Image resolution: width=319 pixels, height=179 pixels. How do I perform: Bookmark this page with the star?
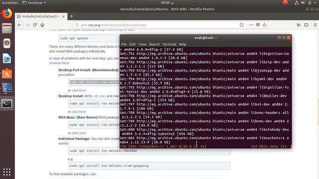pos(265,25)
